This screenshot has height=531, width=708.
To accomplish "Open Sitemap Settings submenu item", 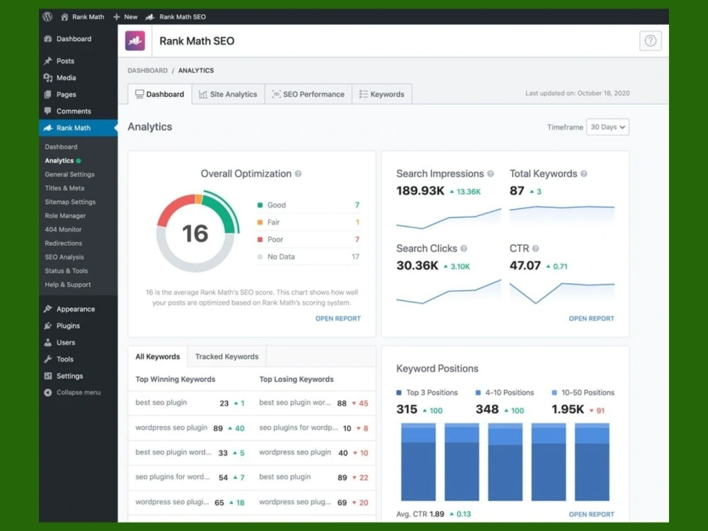I will coord(70,202).
